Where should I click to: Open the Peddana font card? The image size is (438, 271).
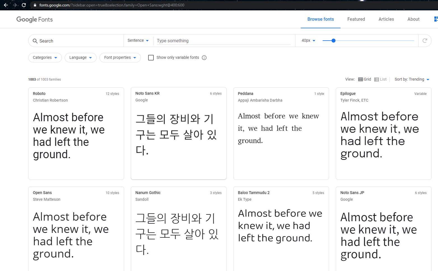coord(281,134)
